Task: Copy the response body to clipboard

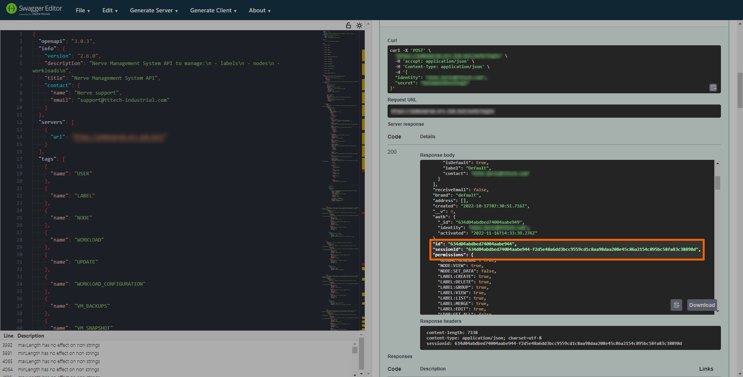Action: [x=676, y=305]
